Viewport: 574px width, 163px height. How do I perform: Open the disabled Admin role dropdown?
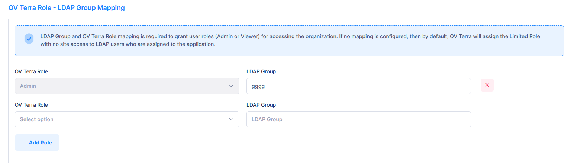pyautogui.click(x=127, y=86)
